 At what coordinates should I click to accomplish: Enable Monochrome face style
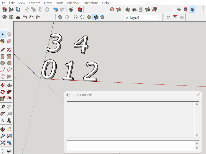pyautogui.click(x=102, y=17)
